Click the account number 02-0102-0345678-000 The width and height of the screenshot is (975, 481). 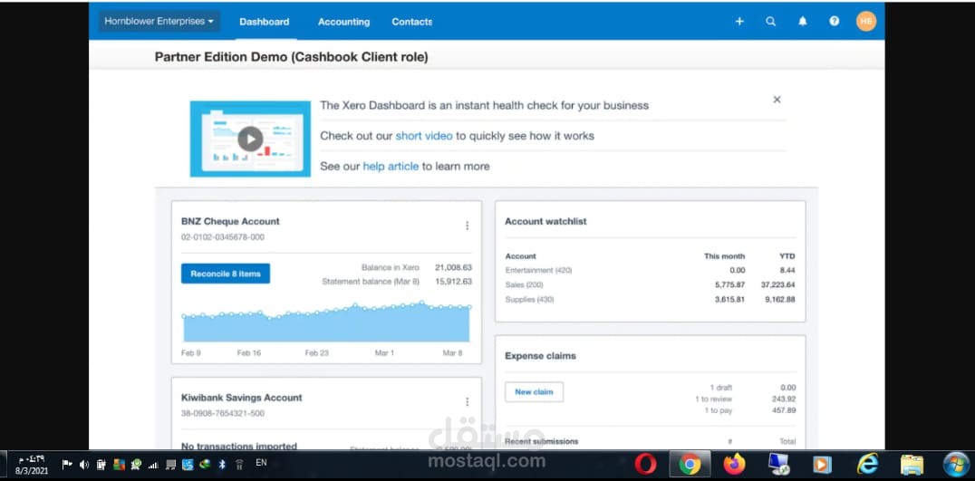[x=223, y=237]
